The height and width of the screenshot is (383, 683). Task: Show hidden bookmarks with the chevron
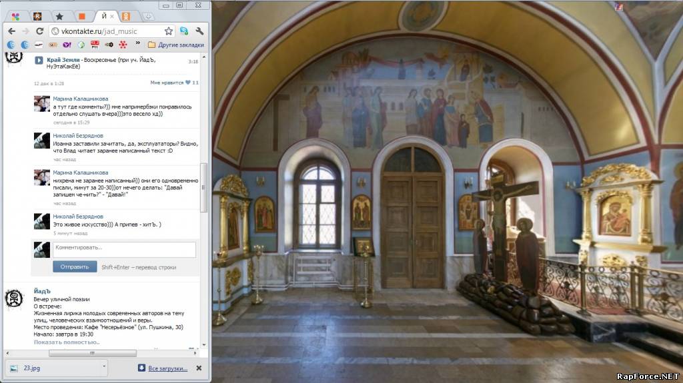click(138, 43)
